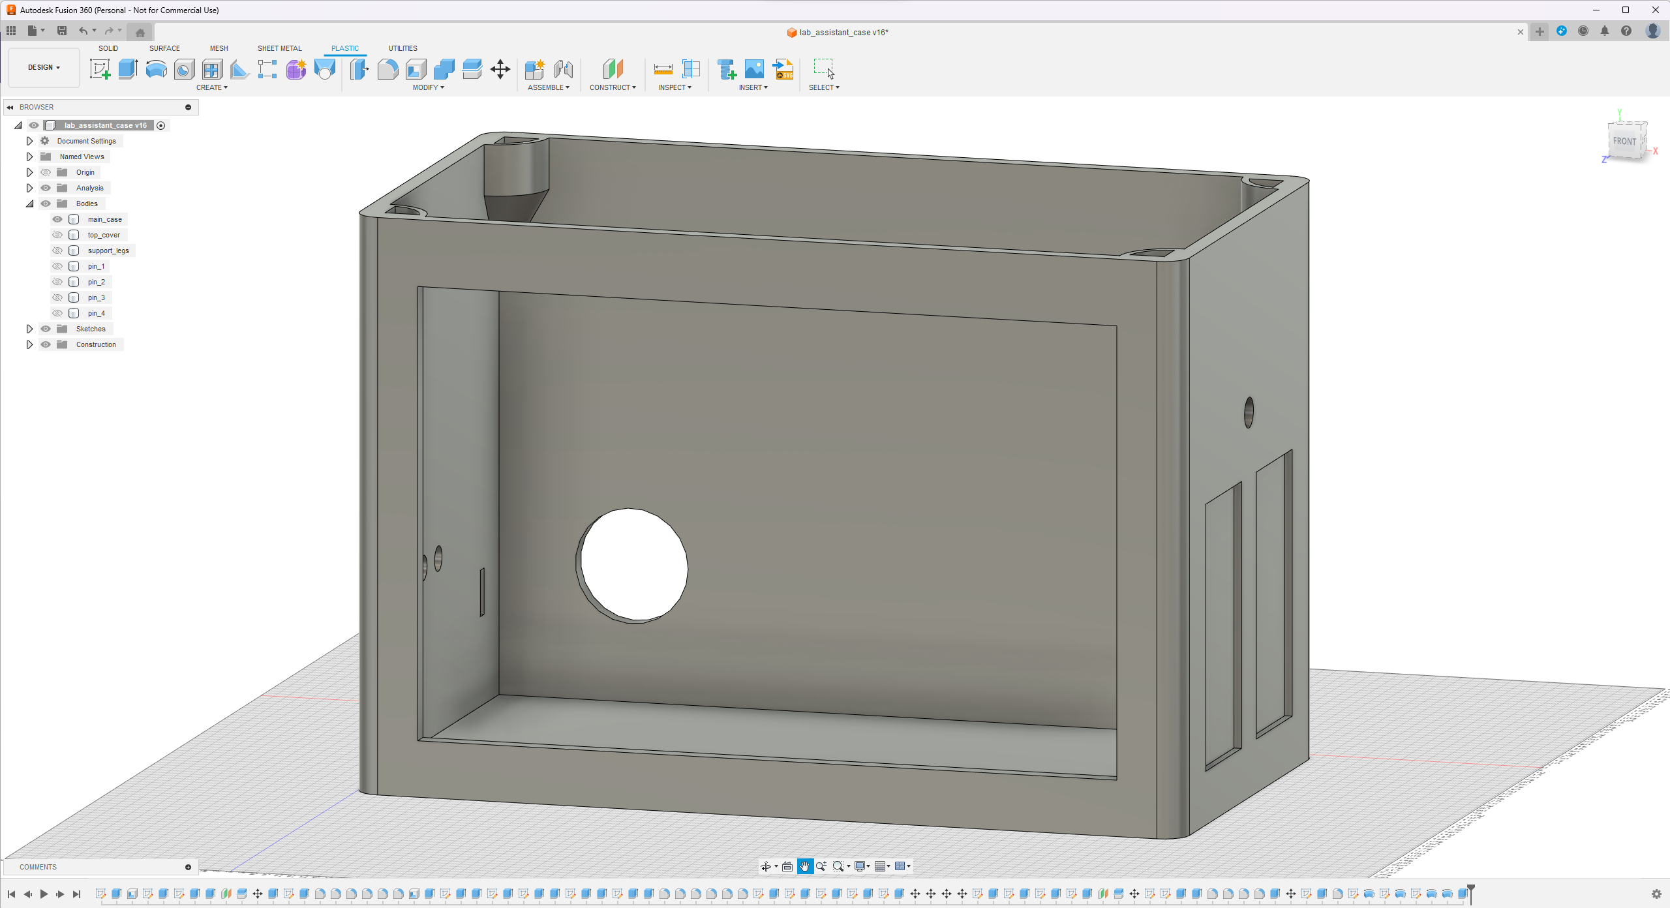The height and width of the screenshot is (908, 1670).
Task: Expand the Construction folder in browser
Action: pos(28,344)
